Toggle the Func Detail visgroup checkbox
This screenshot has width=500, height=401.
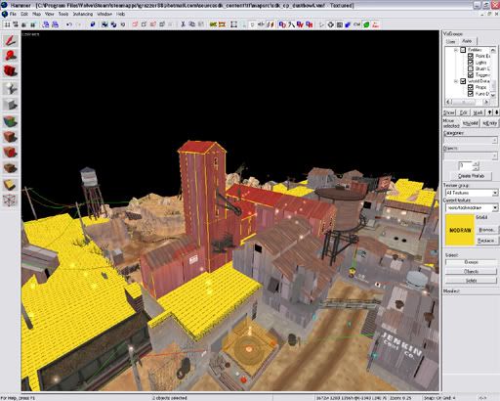[471, 94]
